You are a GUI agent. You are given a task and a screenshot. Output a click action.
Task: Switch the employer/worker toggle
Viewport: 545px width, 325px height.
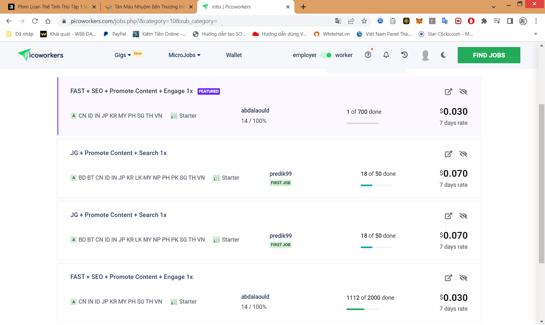pos(326,55)
